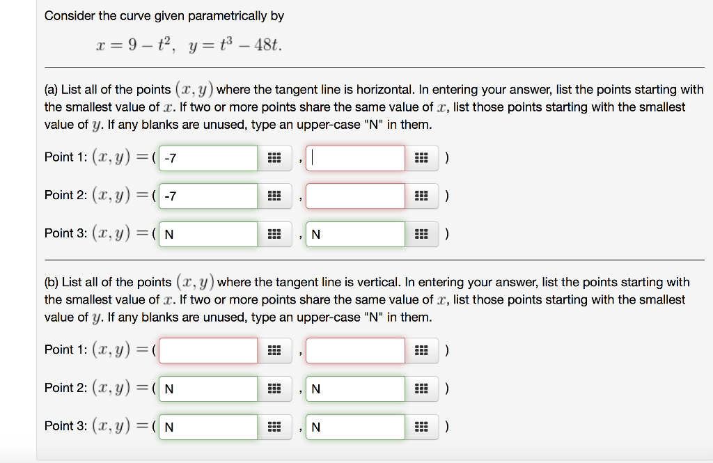Open the math keypad for Point 1 x-value in part (b)
The image size is (713, 463).
tap(275, 350)
